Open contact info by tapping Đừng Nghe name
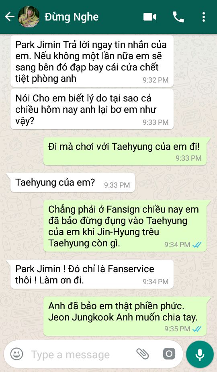 pos(71,17)
